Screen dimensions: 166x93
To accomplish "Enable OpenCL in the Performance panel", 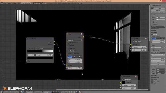I will pyautogui.click(x=152, y=75).
